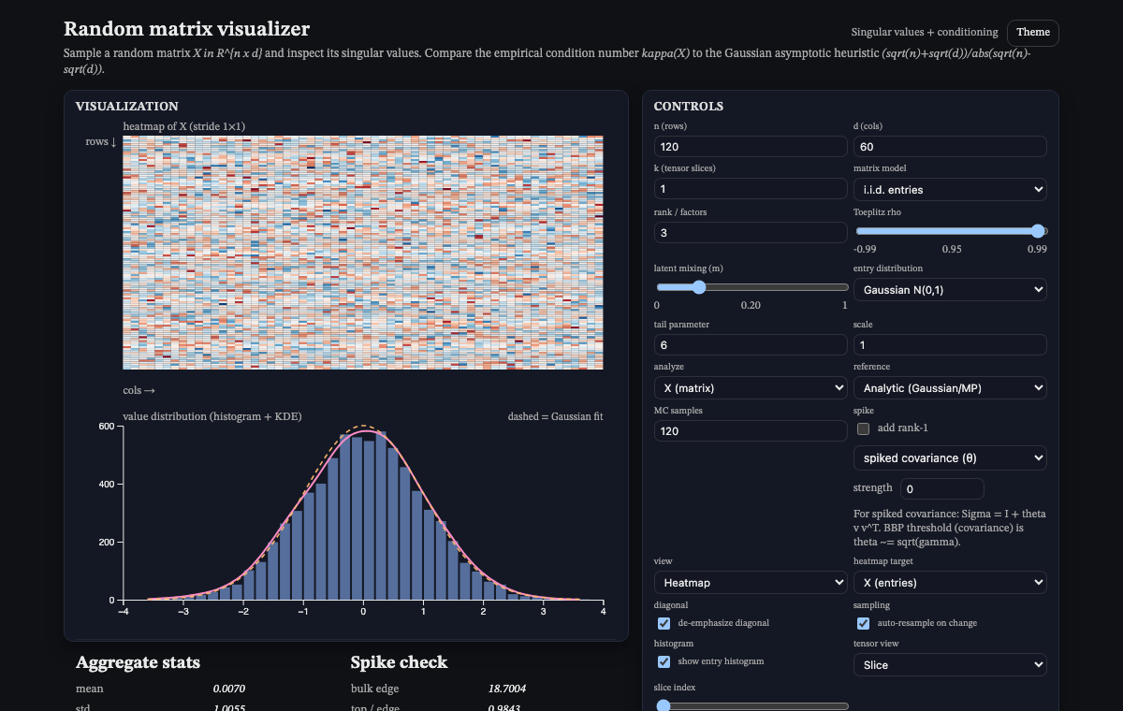The image size is (1123, 711).
Task: Toggle auto-resample on change checkbox
Action: (x=864, y=623)
